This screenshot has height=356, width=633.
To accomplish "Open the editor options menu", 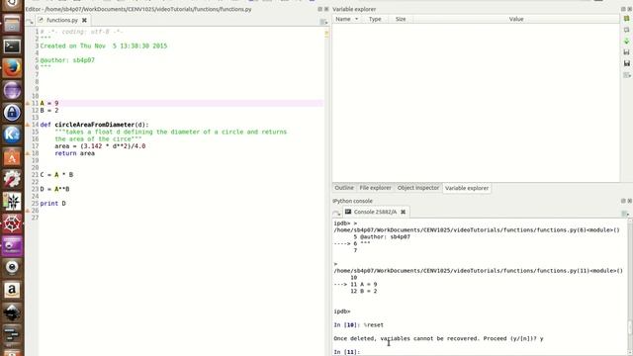I will pyautogui.click(x=323, y=22).
